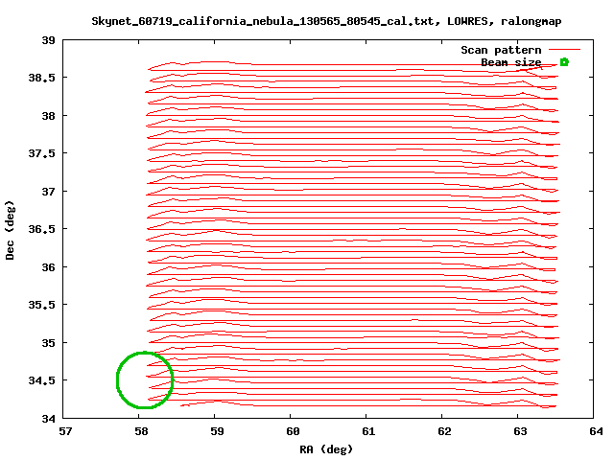This screenshot has height=460, width=614.
Task: Click the large green beam size circle
Action: 145,379
